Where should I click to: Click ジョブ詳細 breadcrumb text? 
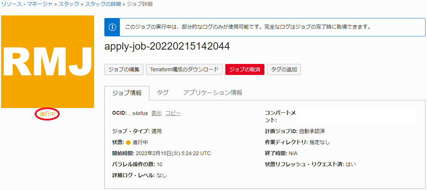point(139,4)
